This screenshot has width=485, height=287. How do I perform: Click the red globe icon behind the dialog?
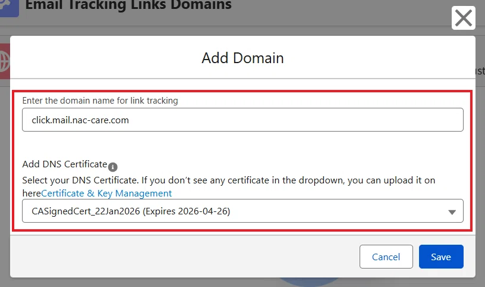coord(5,61)
